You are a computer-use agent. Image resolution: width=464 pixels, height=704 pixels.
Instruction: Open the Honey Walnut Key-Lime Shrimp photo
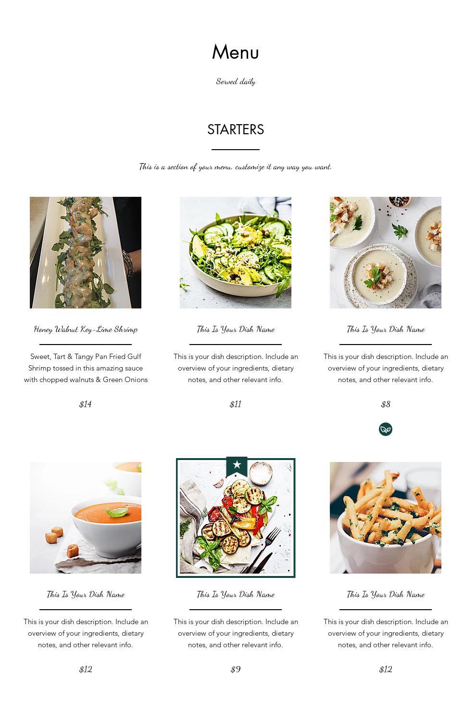86,253
